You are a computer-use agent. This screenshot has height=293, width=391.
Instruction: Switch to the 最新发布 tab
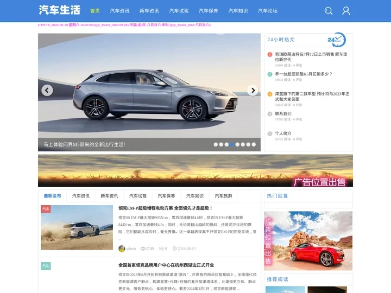(x=52, y=196)
